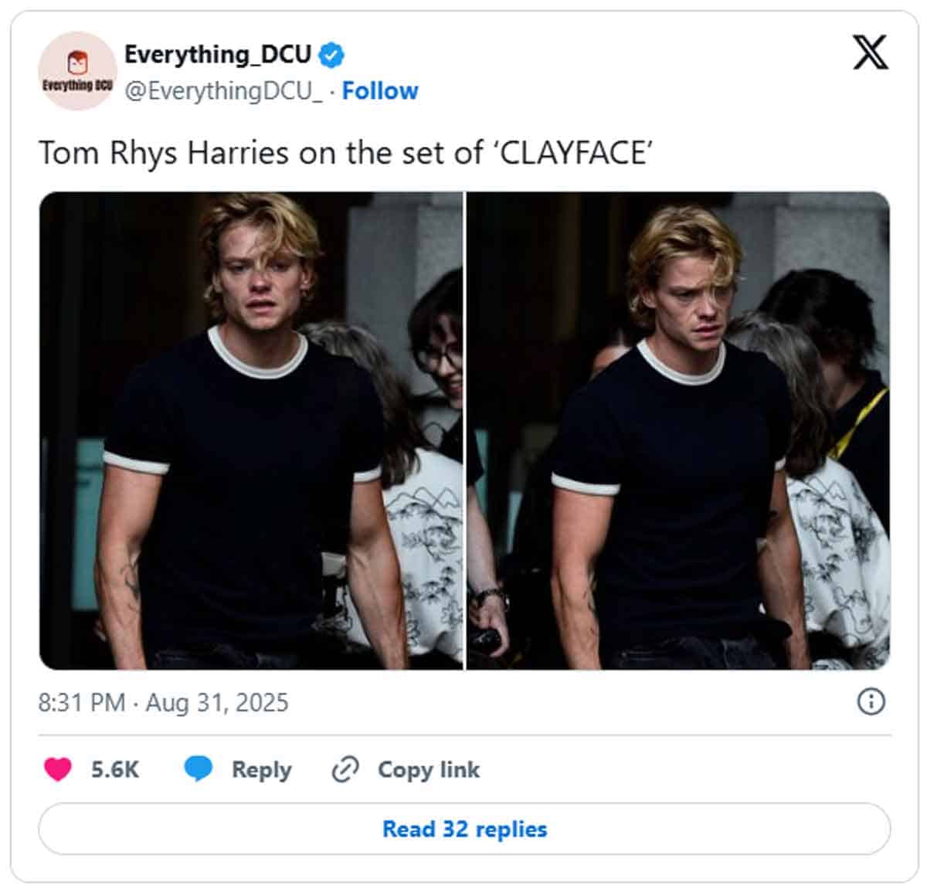Click the chain link icon next to Copy link
The height and width of the screenshot is (893, 927).
(347, 769)
